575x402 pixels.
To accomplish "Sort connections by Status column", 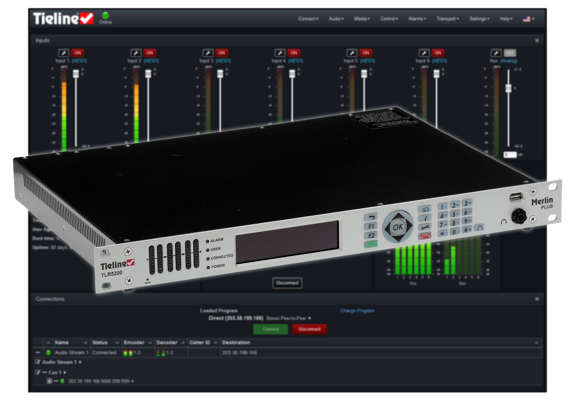I will tap(106, 343).
